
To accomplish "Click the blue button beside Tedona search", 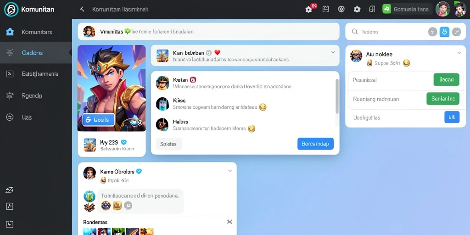I will tap(444, 32).
